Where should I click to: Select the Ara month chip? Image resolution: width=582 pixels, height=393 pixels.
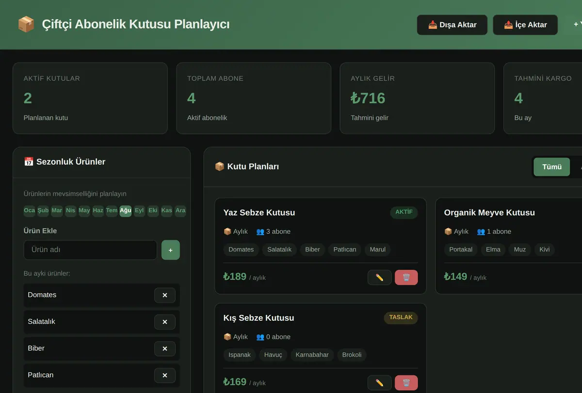180,210
